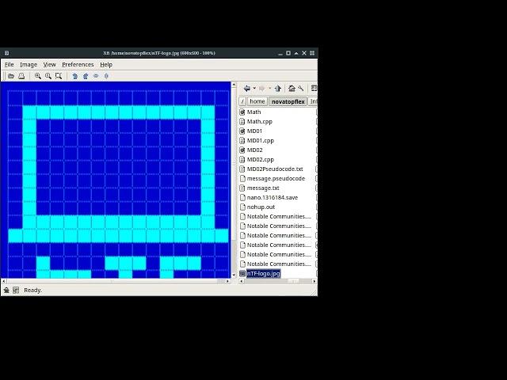Navigate to the home path button
This screenshot has width=507, height=380.
pyautogui.click(x=257, y=101)
